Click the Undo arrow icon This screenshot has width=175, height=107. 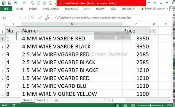(x=16, y=3)
